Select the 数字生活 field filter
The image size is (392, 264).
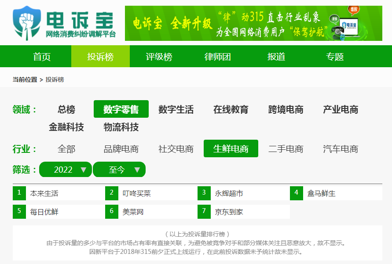tap(176, 109)
